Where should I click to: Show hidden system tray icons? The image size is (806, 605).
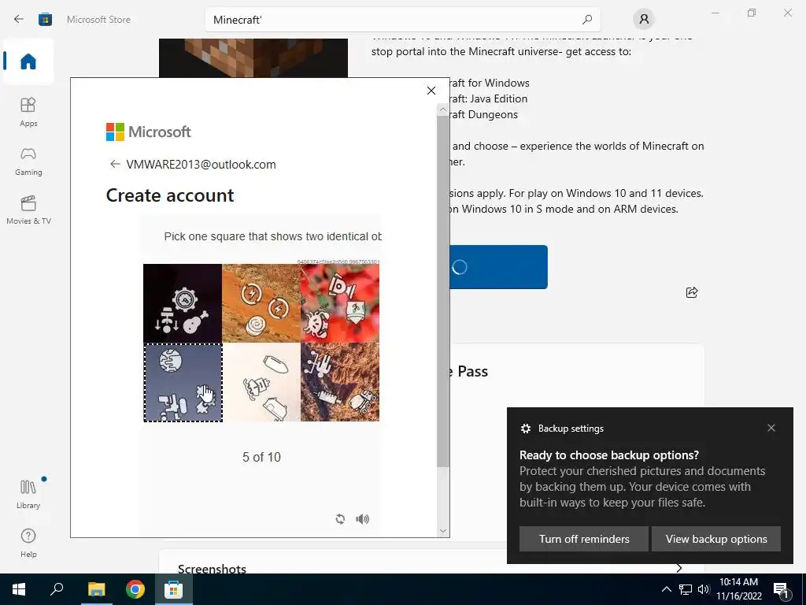pyautogui.click(x=666, y=589)
